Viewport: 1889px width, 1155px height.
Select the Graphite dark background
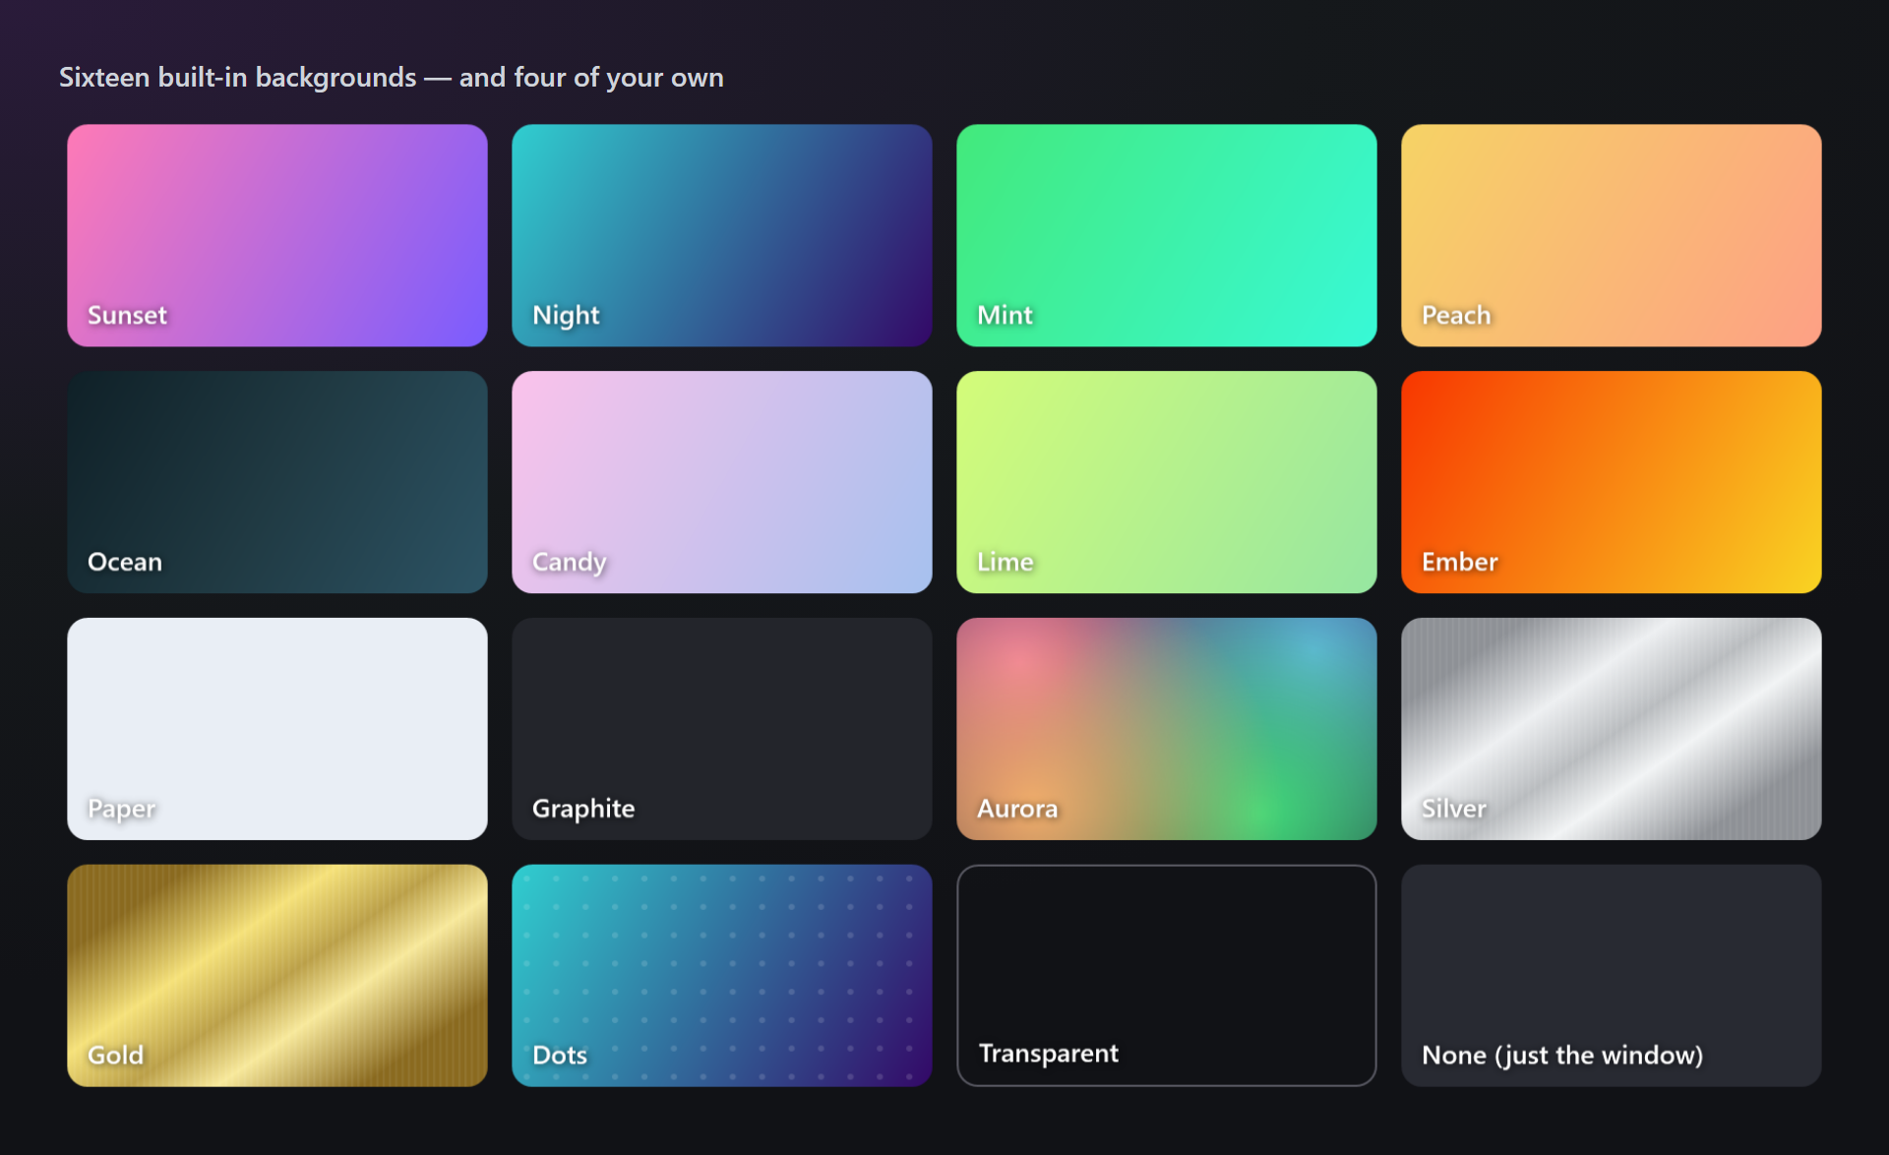coord(722,729)
